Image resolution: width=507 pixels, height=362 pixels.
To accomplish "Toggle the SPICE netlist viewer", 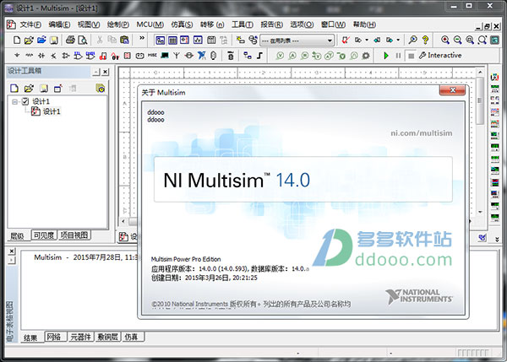I will [184, 40].
